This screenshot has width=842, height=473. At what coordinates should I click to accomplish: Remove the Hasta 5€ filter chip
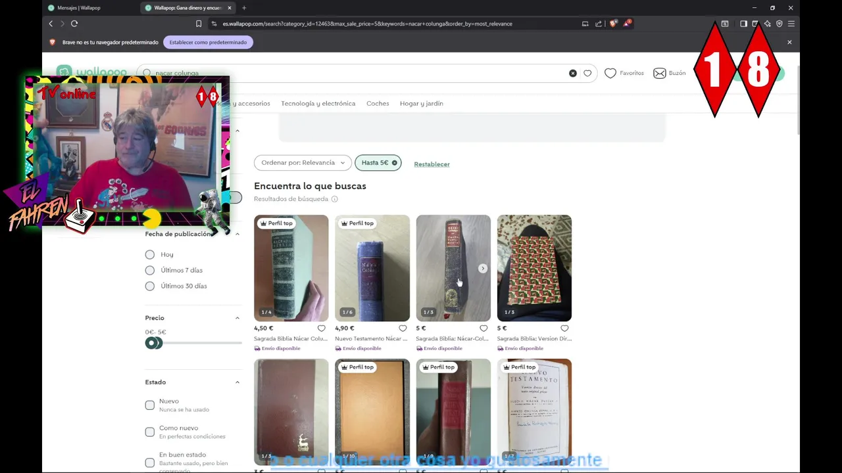point(395,163)
